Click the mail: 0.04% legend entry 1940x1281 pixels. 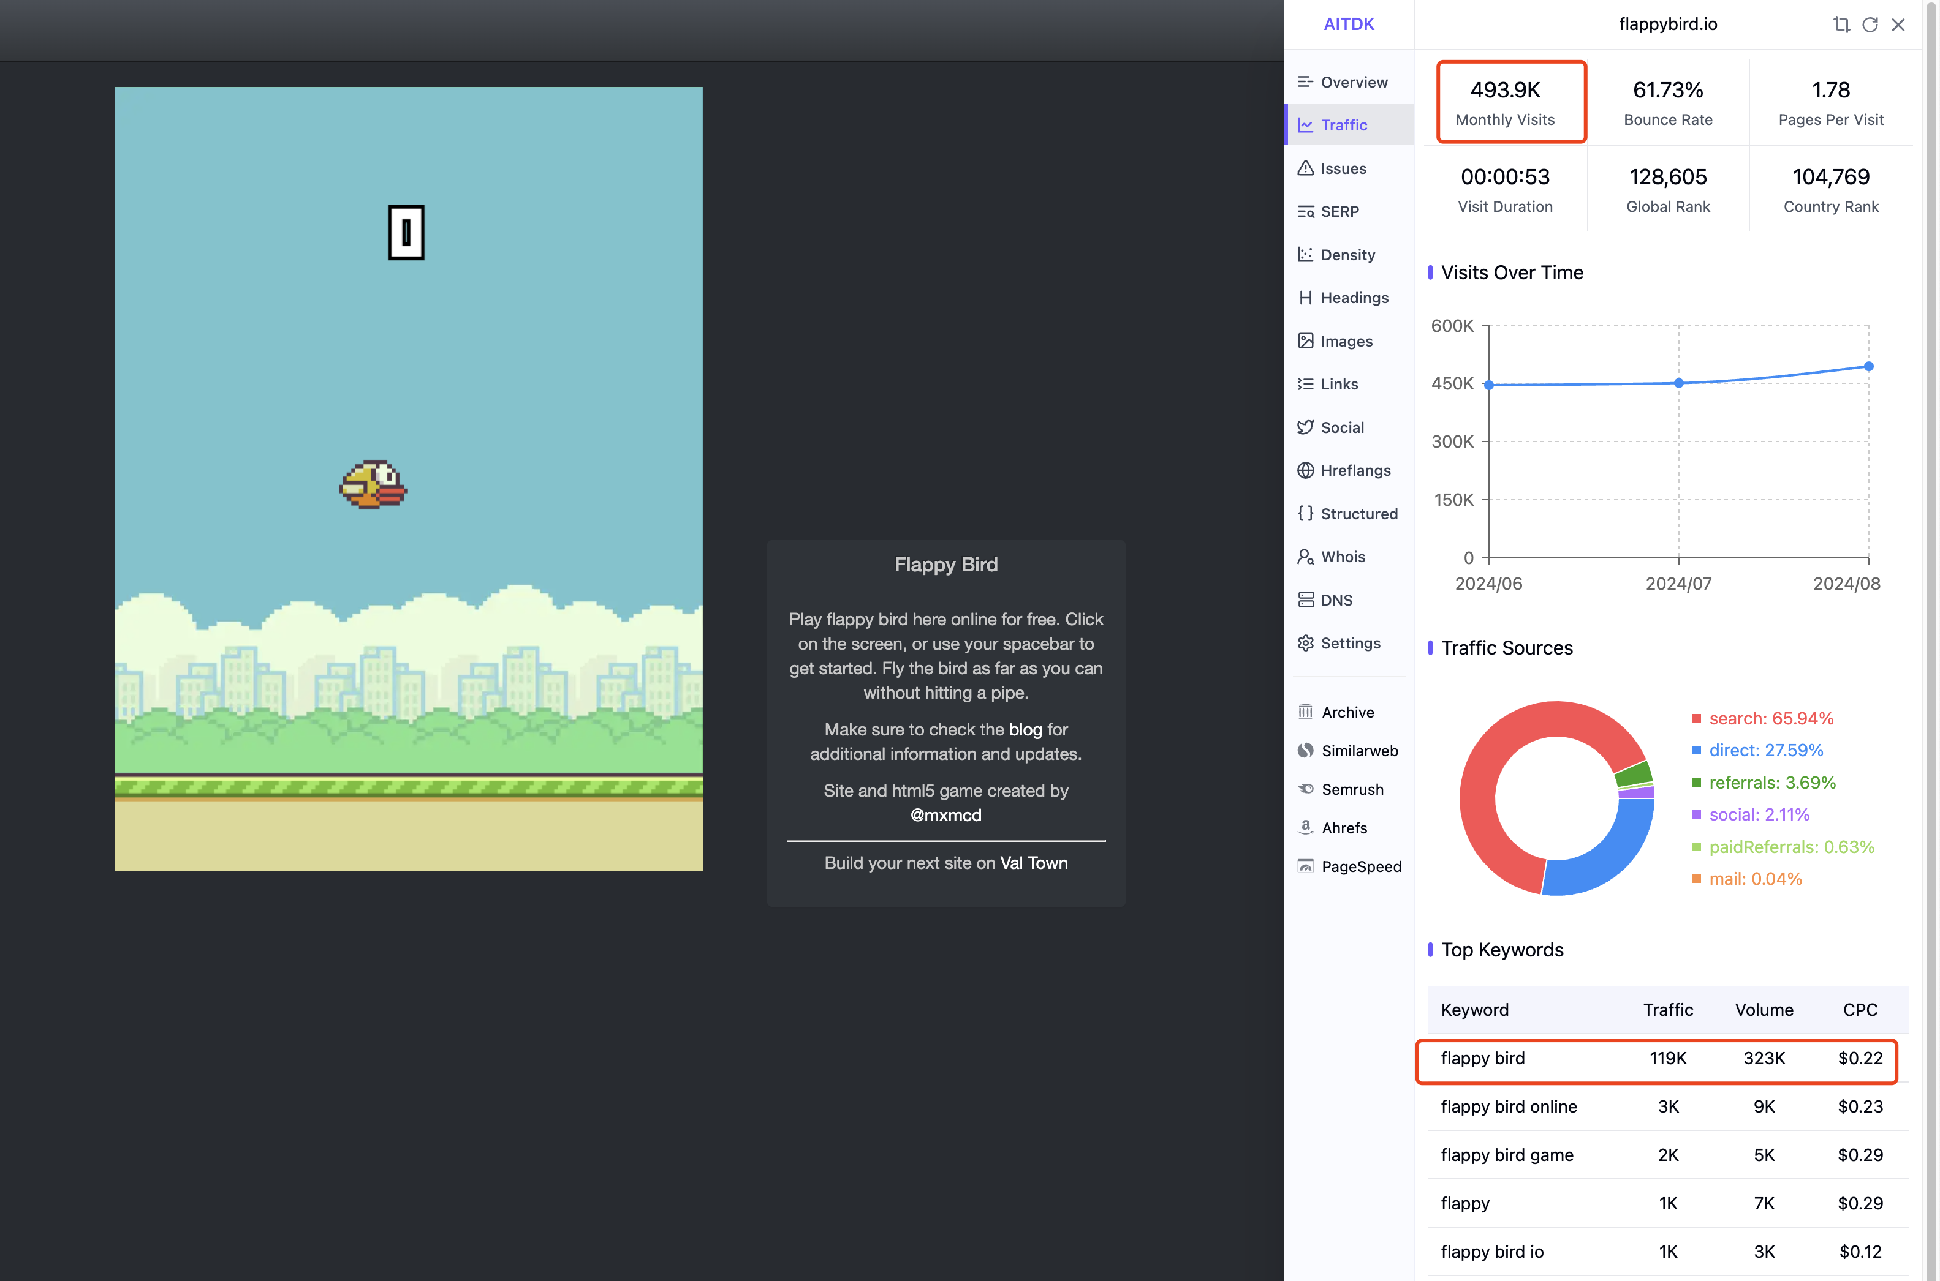click(x=1747, y=879)
